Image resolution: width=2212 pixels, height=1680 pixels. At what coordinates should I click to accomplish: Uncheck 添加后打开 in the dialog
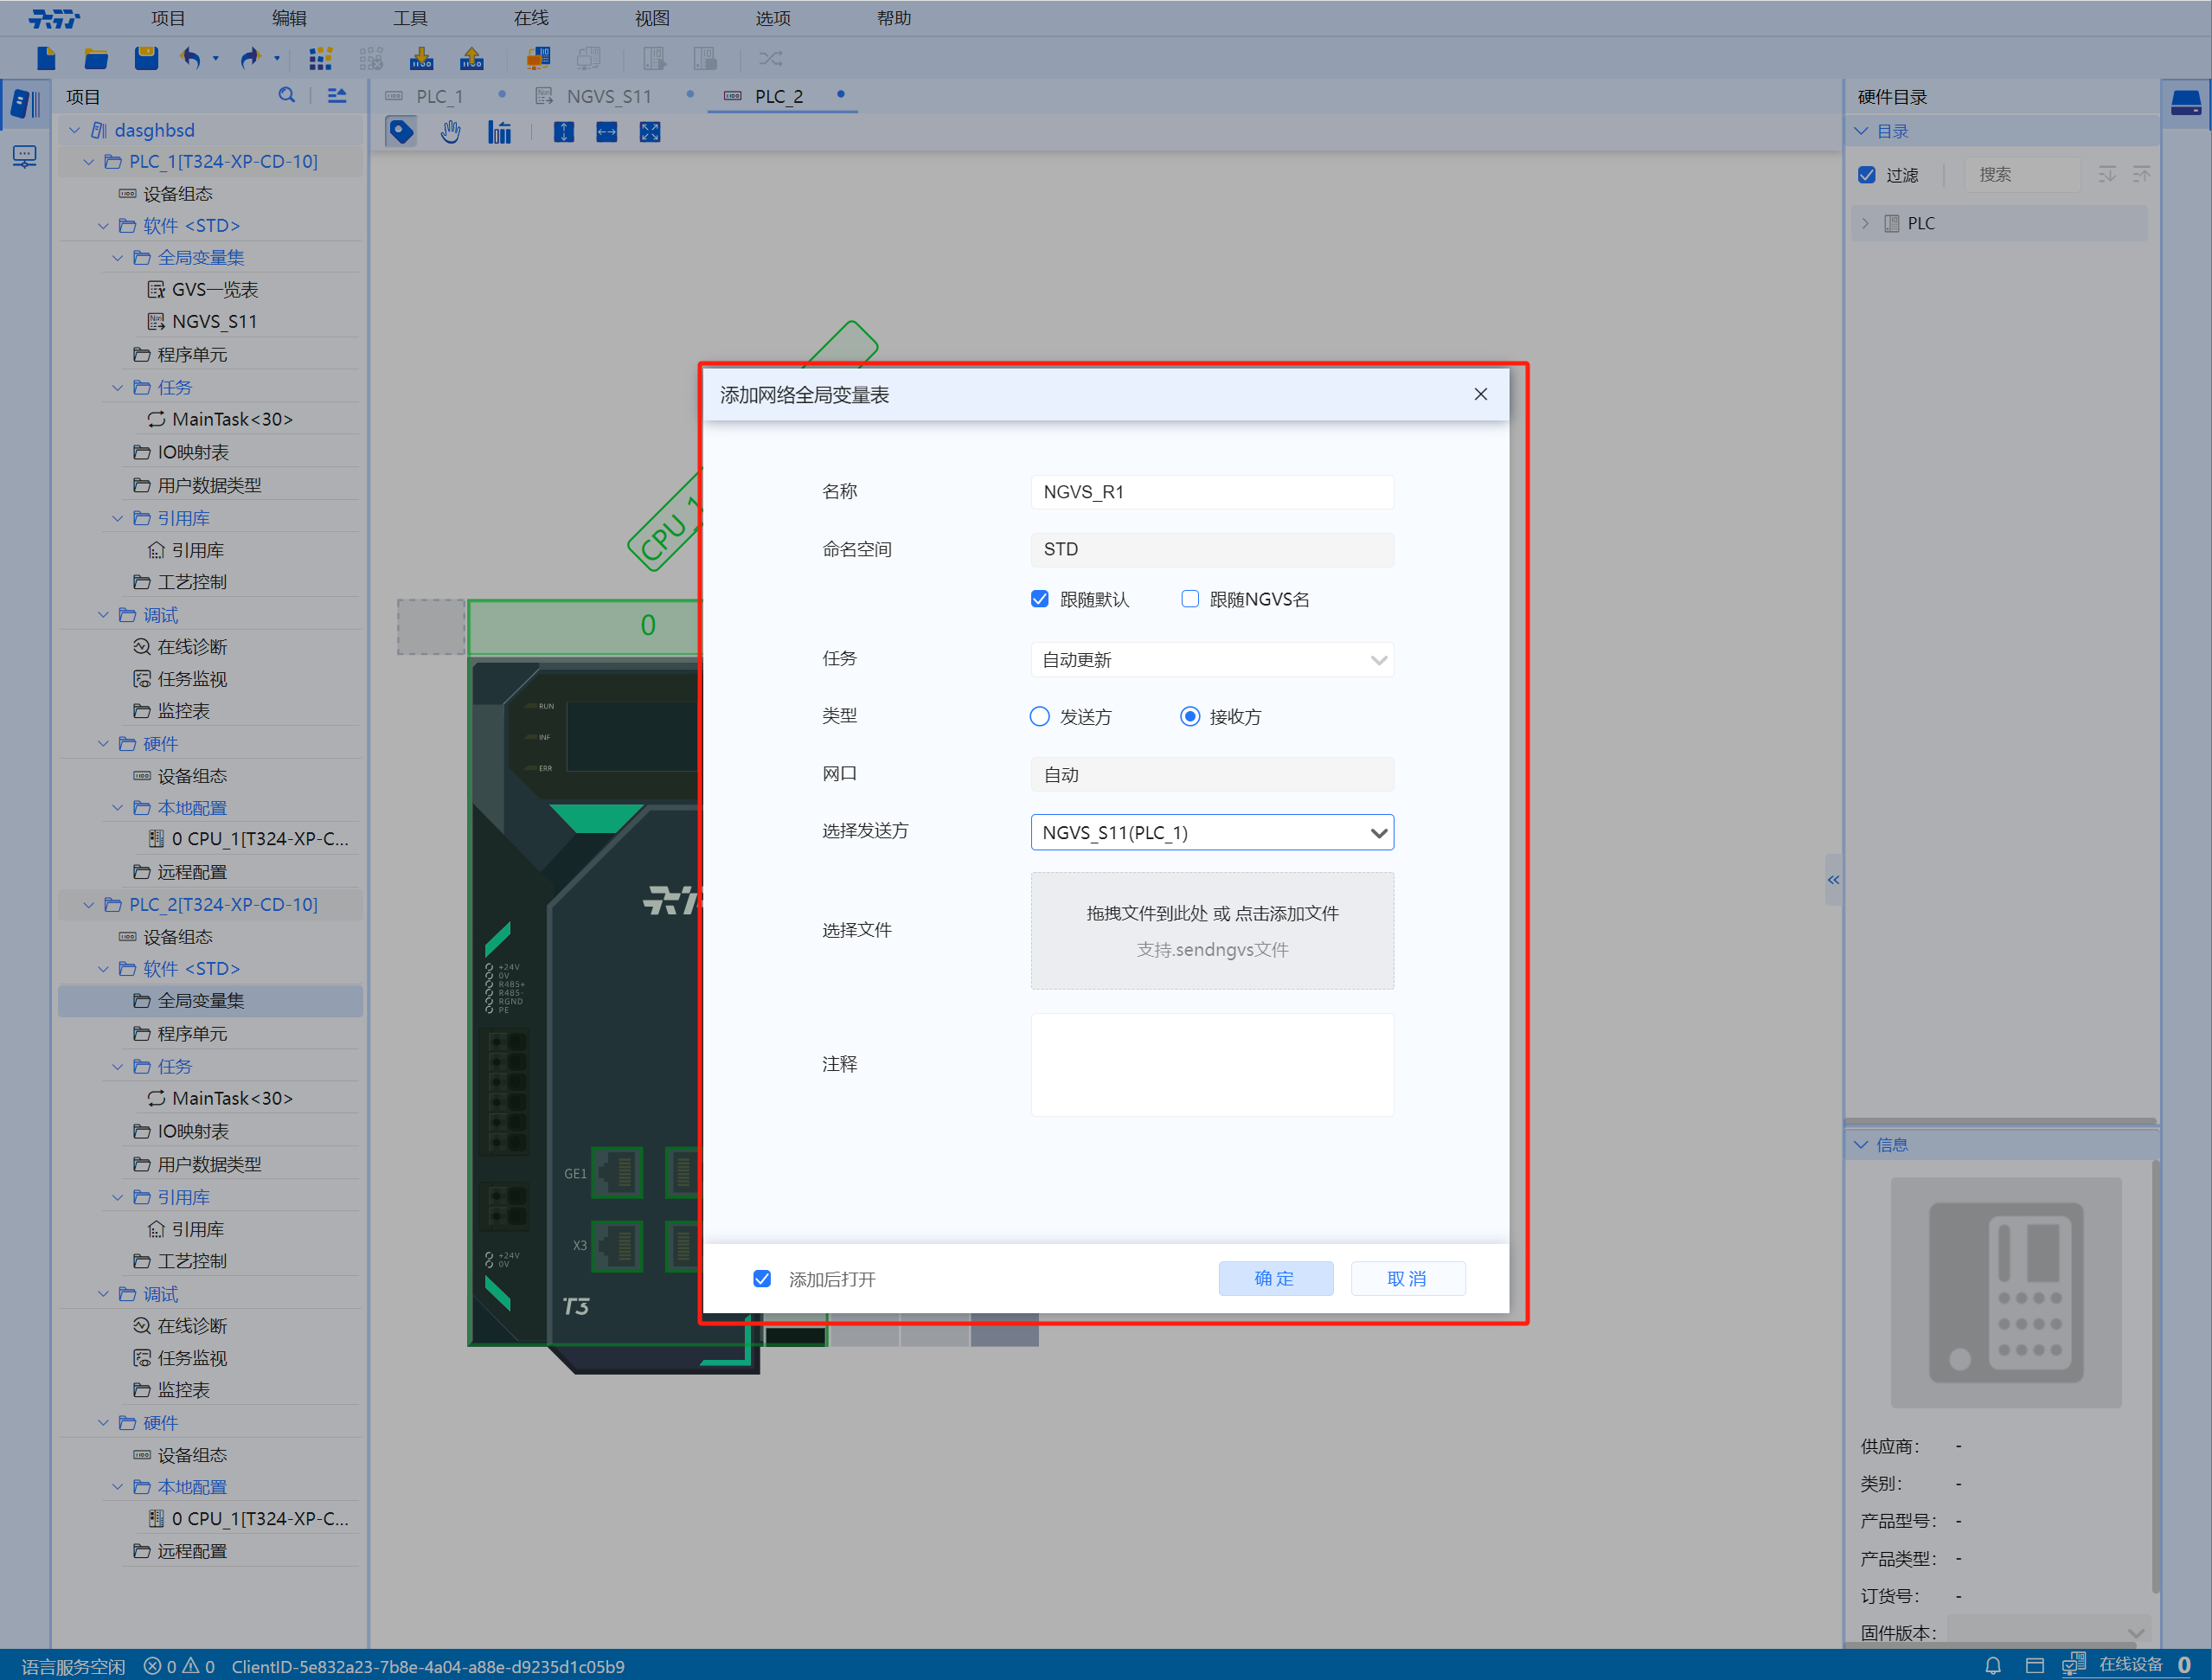[763, 1278]
